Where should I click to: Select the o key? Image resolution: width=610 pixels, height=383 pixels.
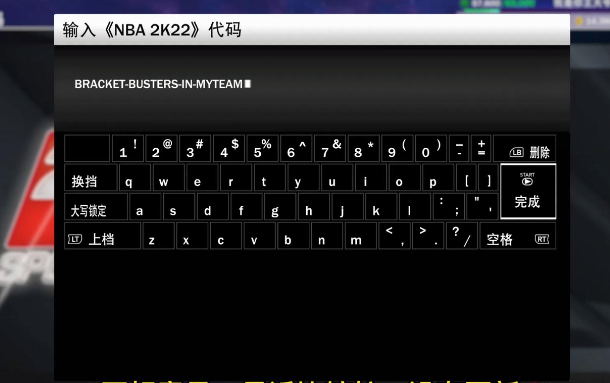tap(404, 177)
